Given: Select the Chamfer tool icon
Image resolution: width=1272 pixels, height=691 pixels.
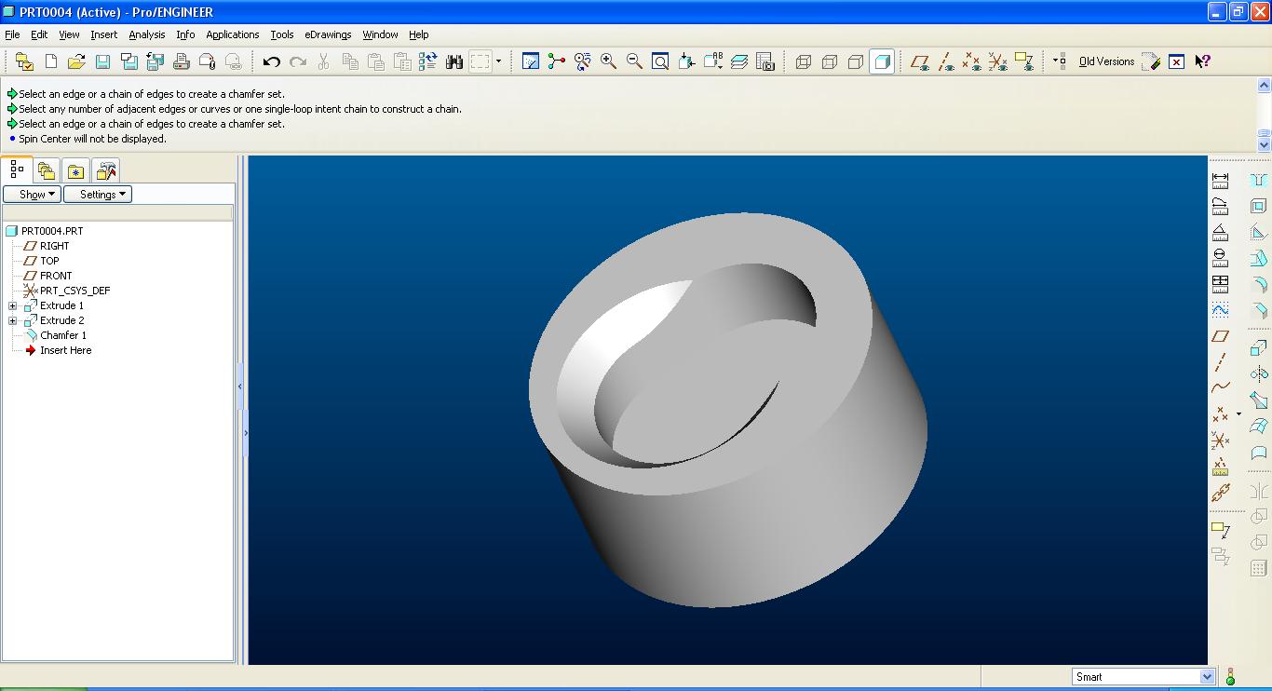Looking at the screenshot, I should [1259, 310].
